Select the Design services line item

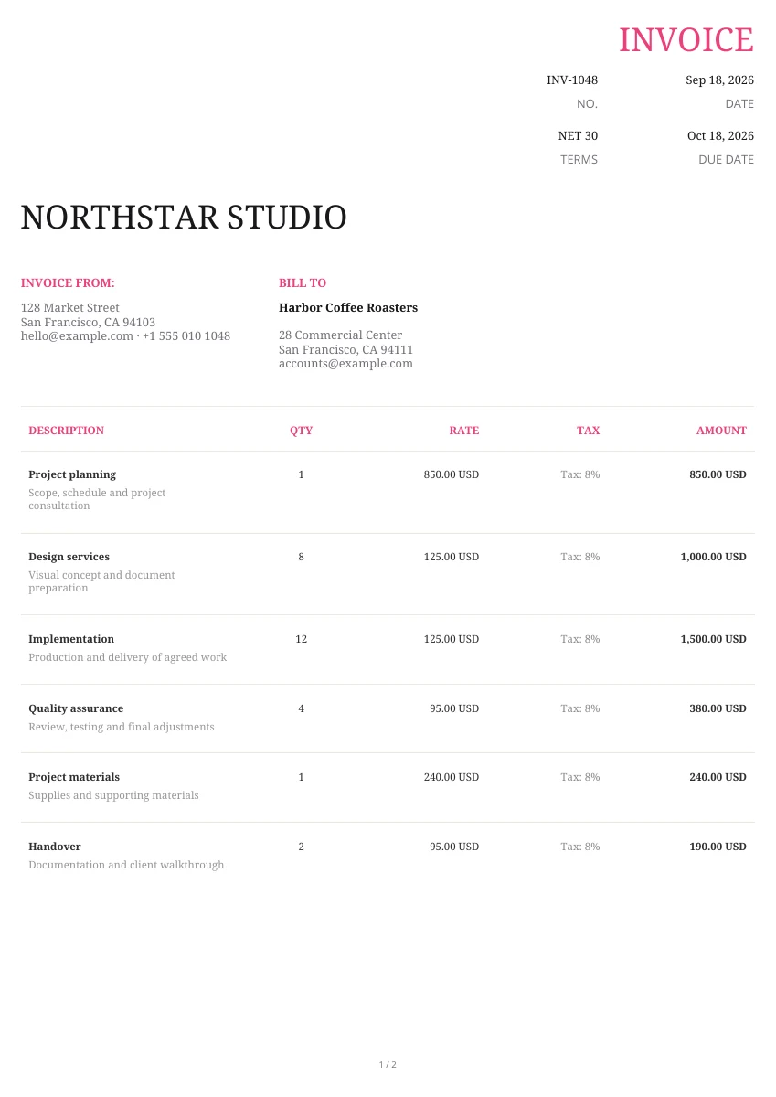pos(388,574)
